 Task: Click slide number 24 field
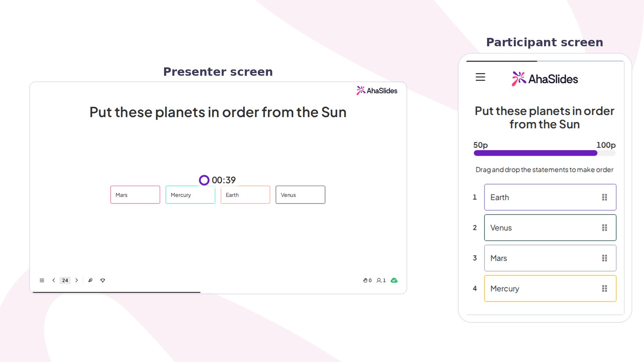tap(65, 280)
